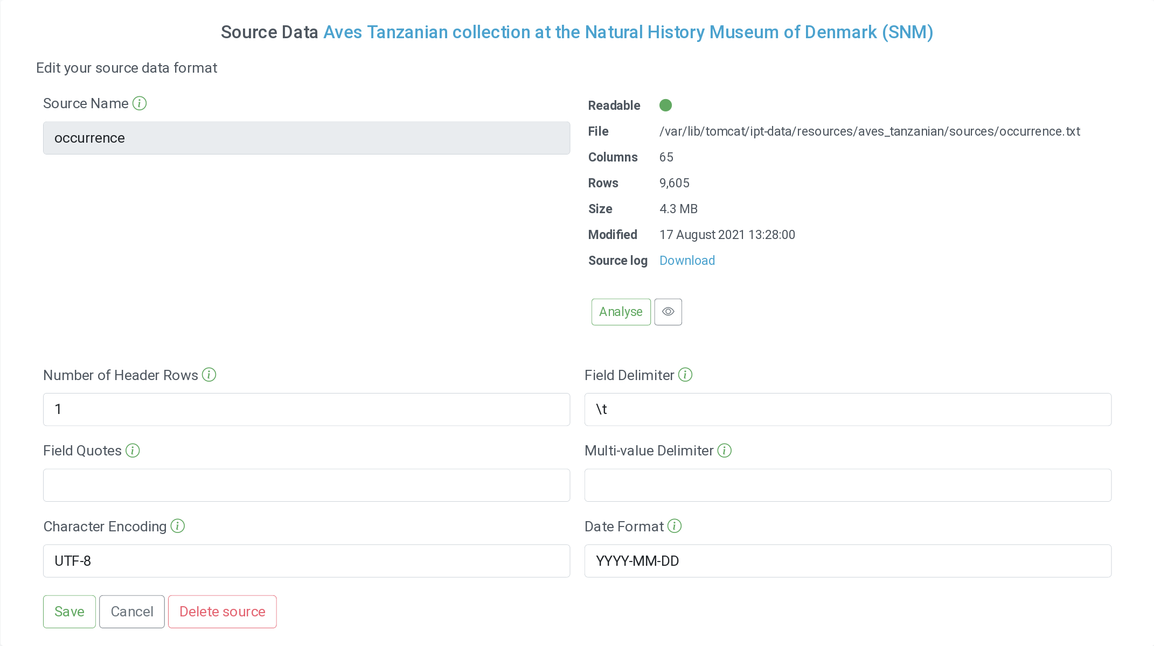Click info icon beside Number of Header Rows
The image size is (1154, 646).
pyautogui.click(x=209, y=375)
